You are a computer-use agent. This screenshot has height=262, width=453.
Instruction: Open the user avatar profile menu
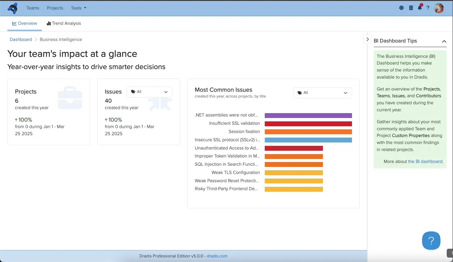click(x=439, y=8)
